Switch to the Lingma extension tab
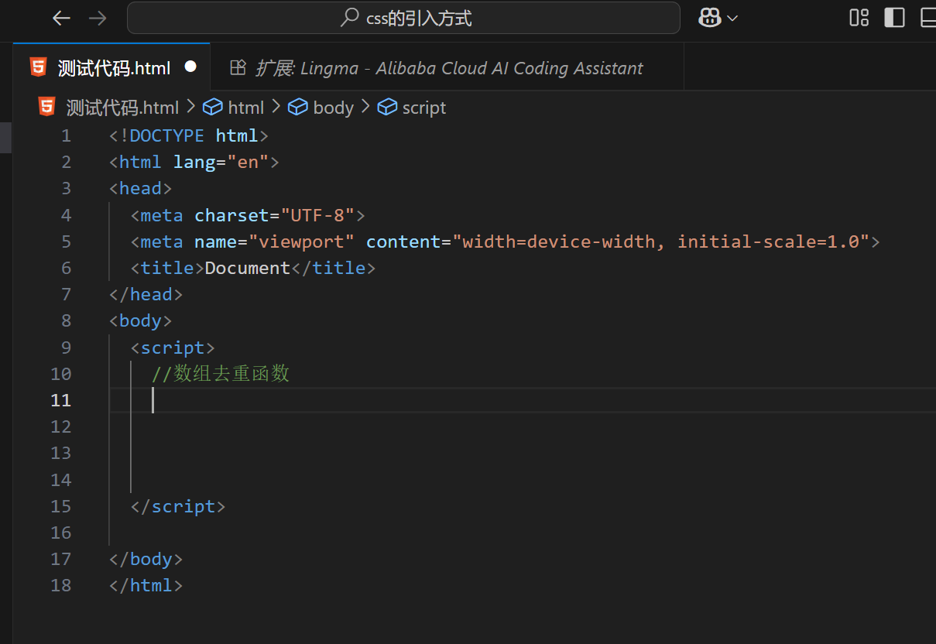 click(449, 68)
